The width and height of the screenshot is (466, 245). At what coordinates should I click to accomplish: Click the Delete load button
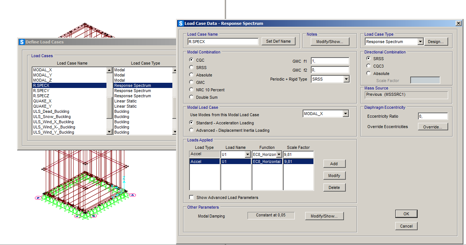334,187
